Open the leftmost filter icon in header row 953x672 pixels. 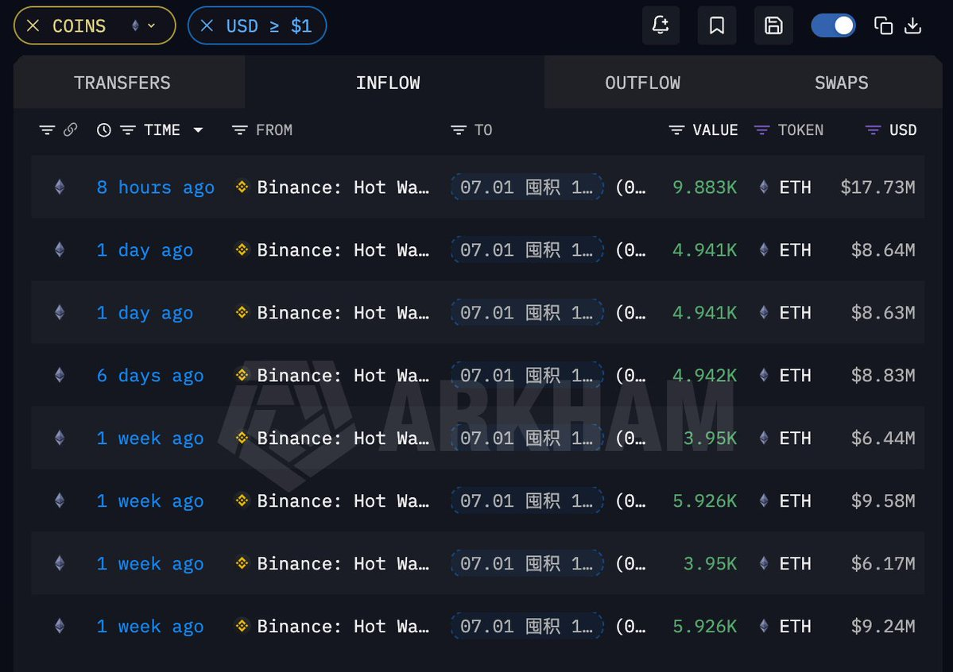pyautogui.click(x=47, y=130)
